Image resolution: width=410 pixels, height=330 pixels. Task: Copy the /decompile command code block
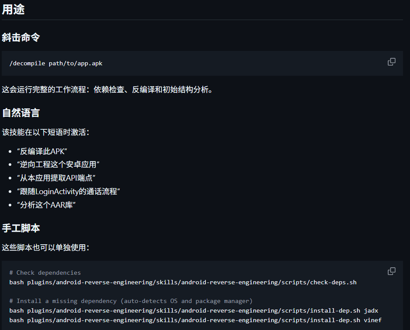pos(391,62)
